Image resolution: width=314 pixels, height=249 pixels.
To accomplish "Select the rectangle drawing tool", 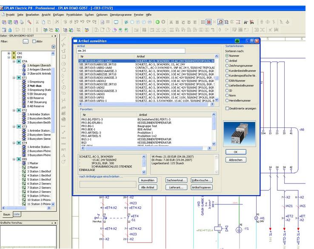I will click(x=64, y=57).
